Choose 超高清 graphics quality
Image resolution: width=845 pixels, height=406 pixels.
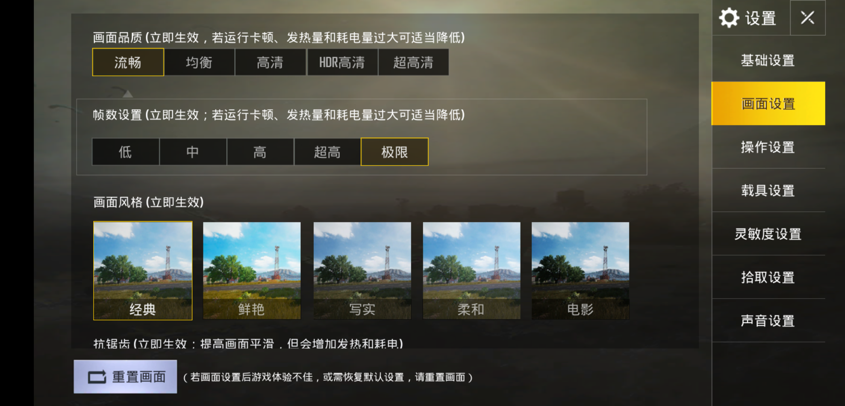(x=413, y=62)
